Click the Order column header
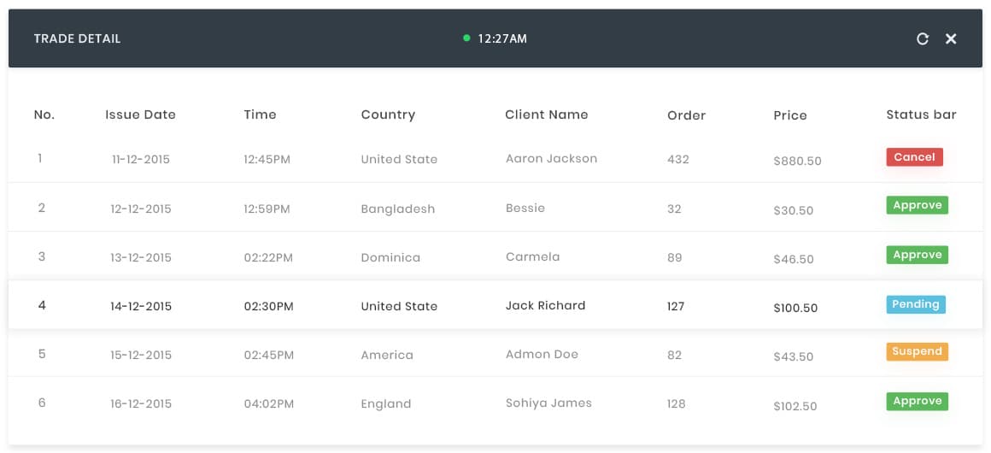This screenshot has width=991, height=453. (x=686, y=115)
